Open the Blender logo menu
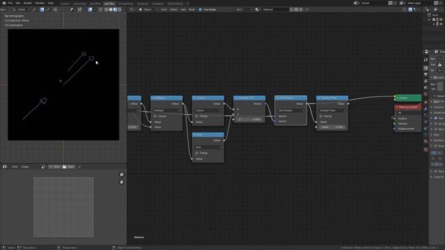This screenshot has width=445, height=250. 4,3
